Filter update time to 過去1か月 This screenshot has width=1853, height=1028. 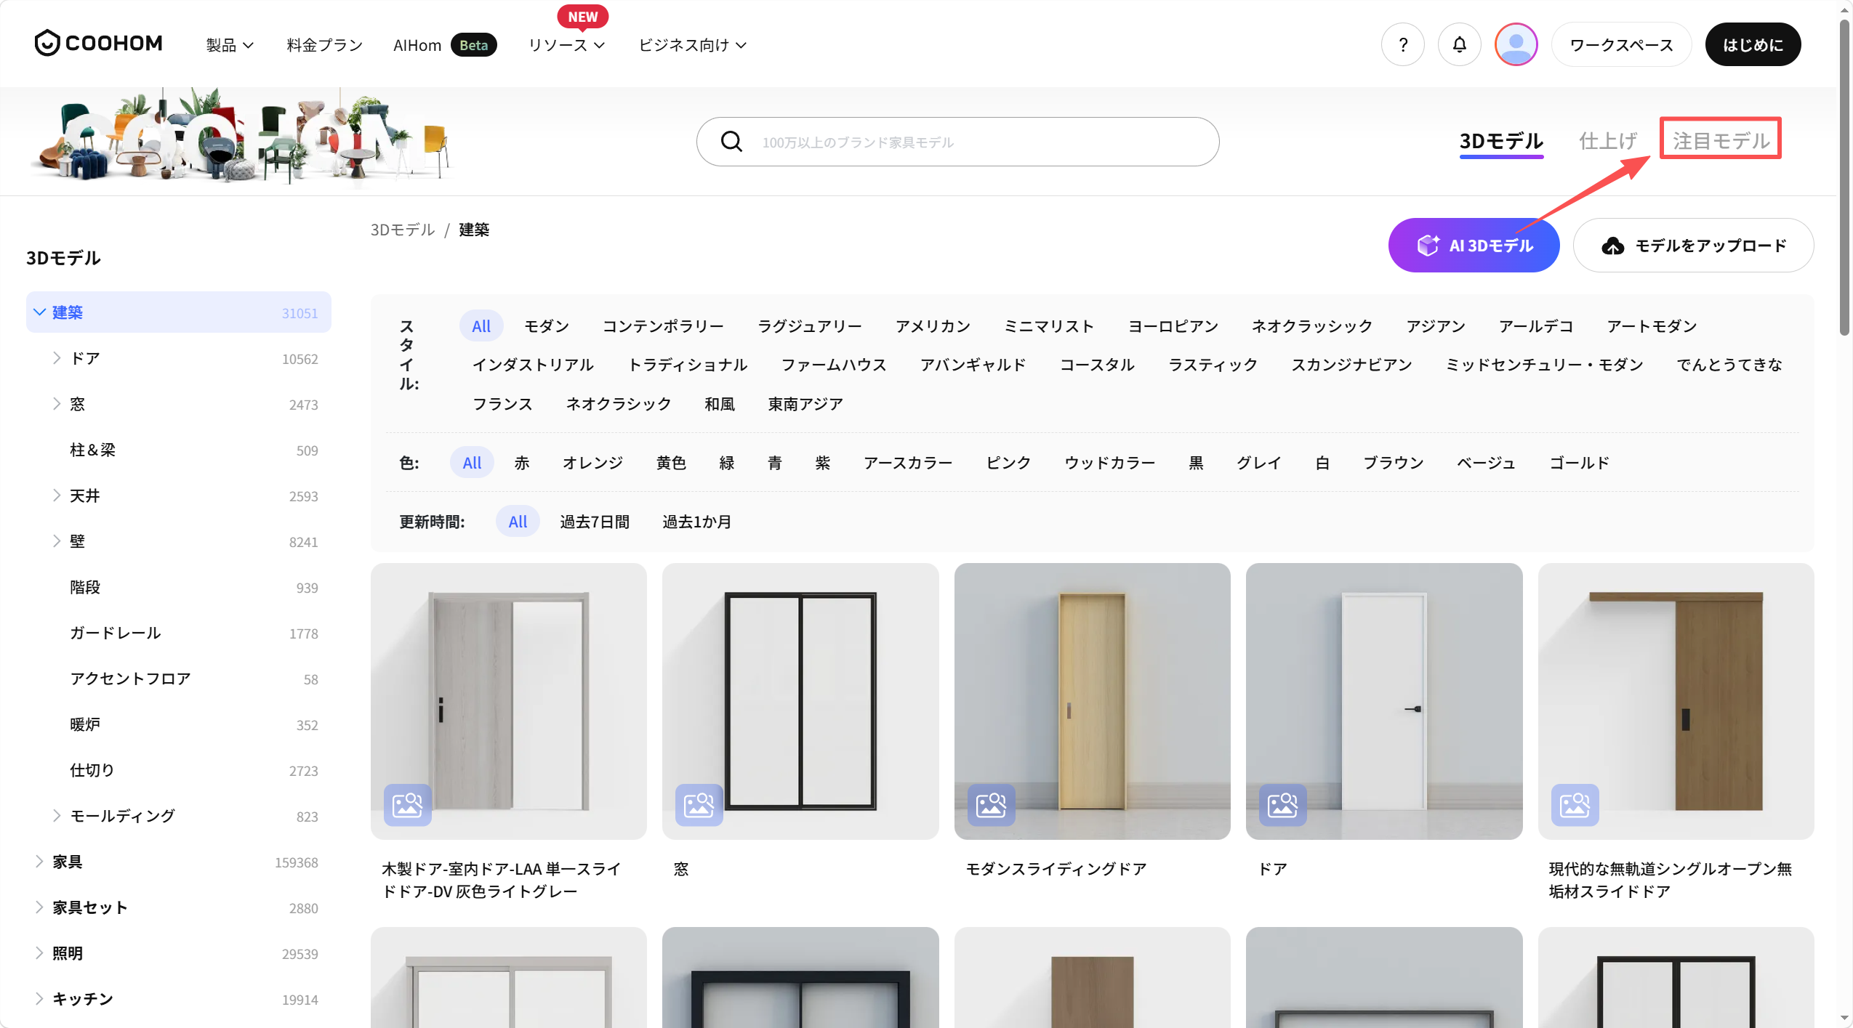tap(697, 522)
